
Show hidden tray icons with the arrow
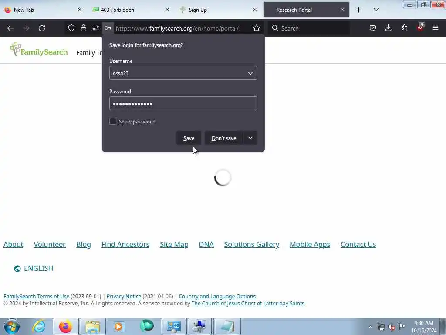370,327
